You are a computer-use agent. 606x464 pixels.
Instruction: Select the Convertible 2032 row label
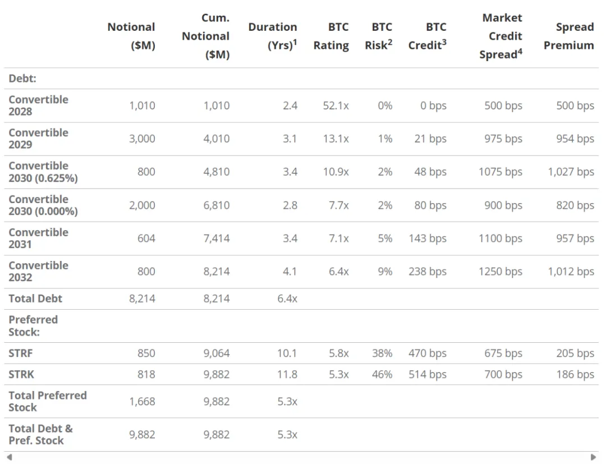point(38,272)
